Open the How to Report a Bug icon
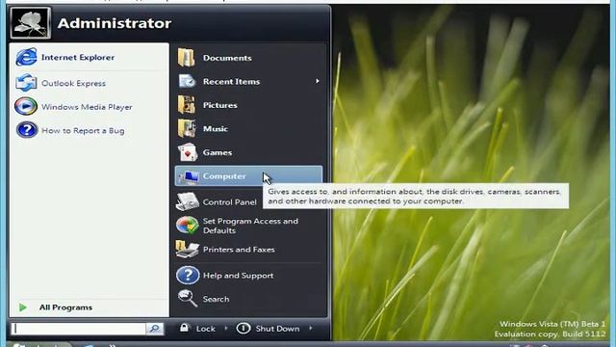 26,130
